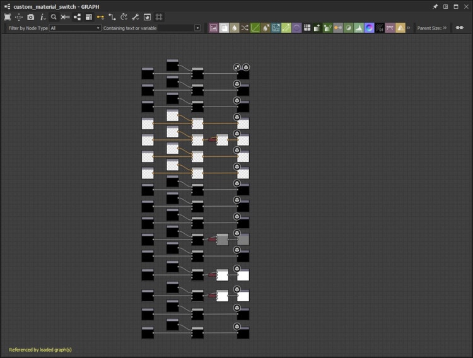Click the graph info 'i' icon
473x358 pixels.
[x=42, y=17]
